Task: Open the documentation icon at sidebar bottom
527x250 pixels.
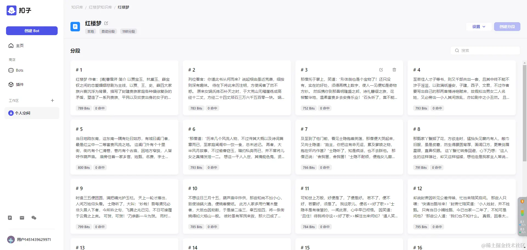Action: click(10, 218)
